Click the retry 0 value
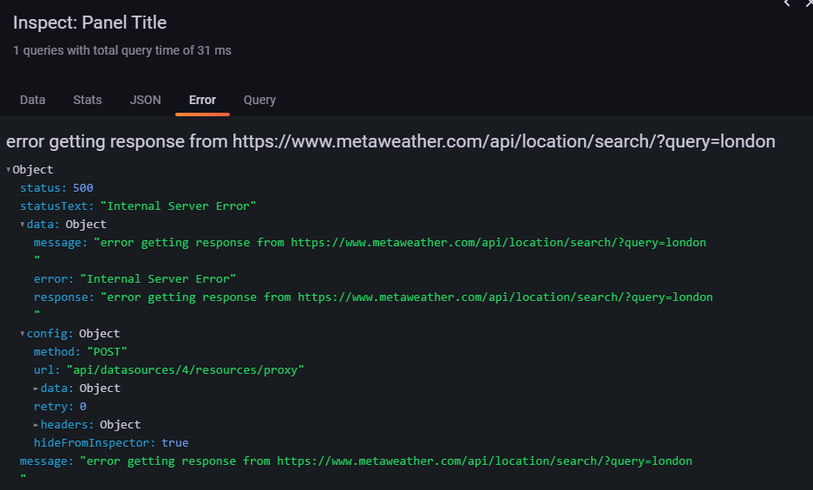Screen dimensions: 813x490 83,407
